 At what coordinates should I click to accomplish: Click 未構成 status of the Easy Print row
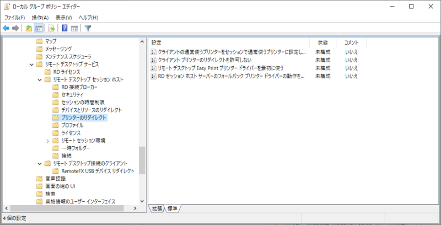[322, 68]
